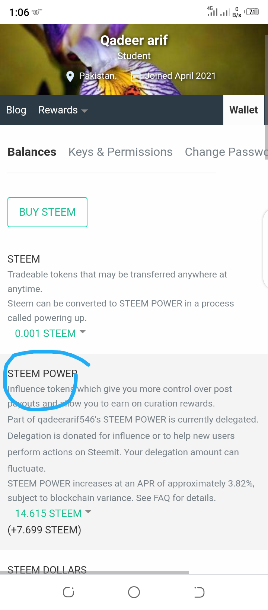Switch to the Blog tab

(x=16, y=110)
